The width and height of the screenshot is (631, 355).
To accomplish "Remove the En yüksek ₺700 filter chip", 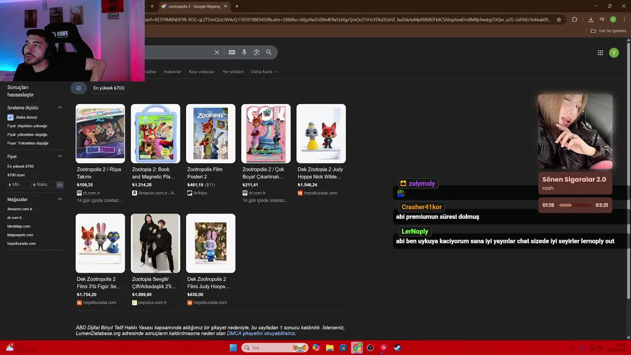I will tap(109, 88).
